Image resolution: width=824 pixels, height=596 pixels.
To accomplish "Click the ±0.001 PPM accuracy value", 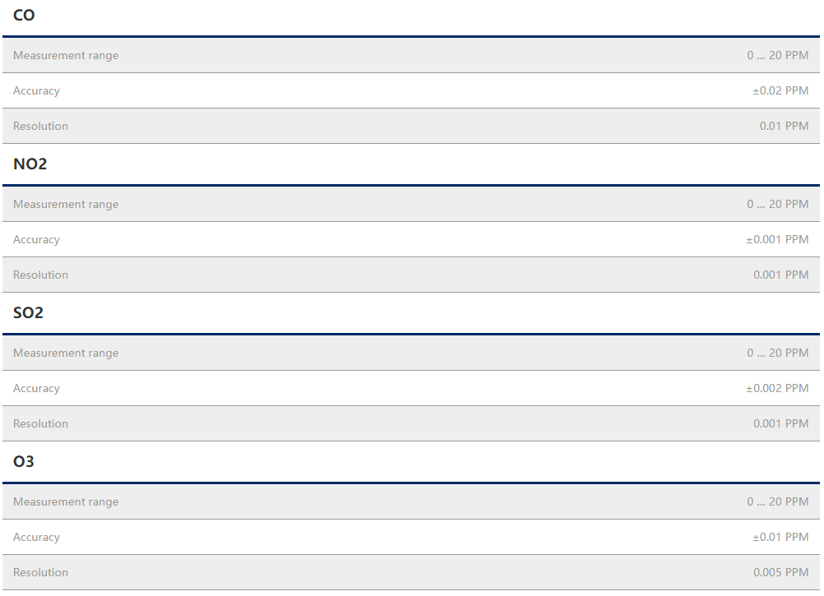I will tap(777, 240).
